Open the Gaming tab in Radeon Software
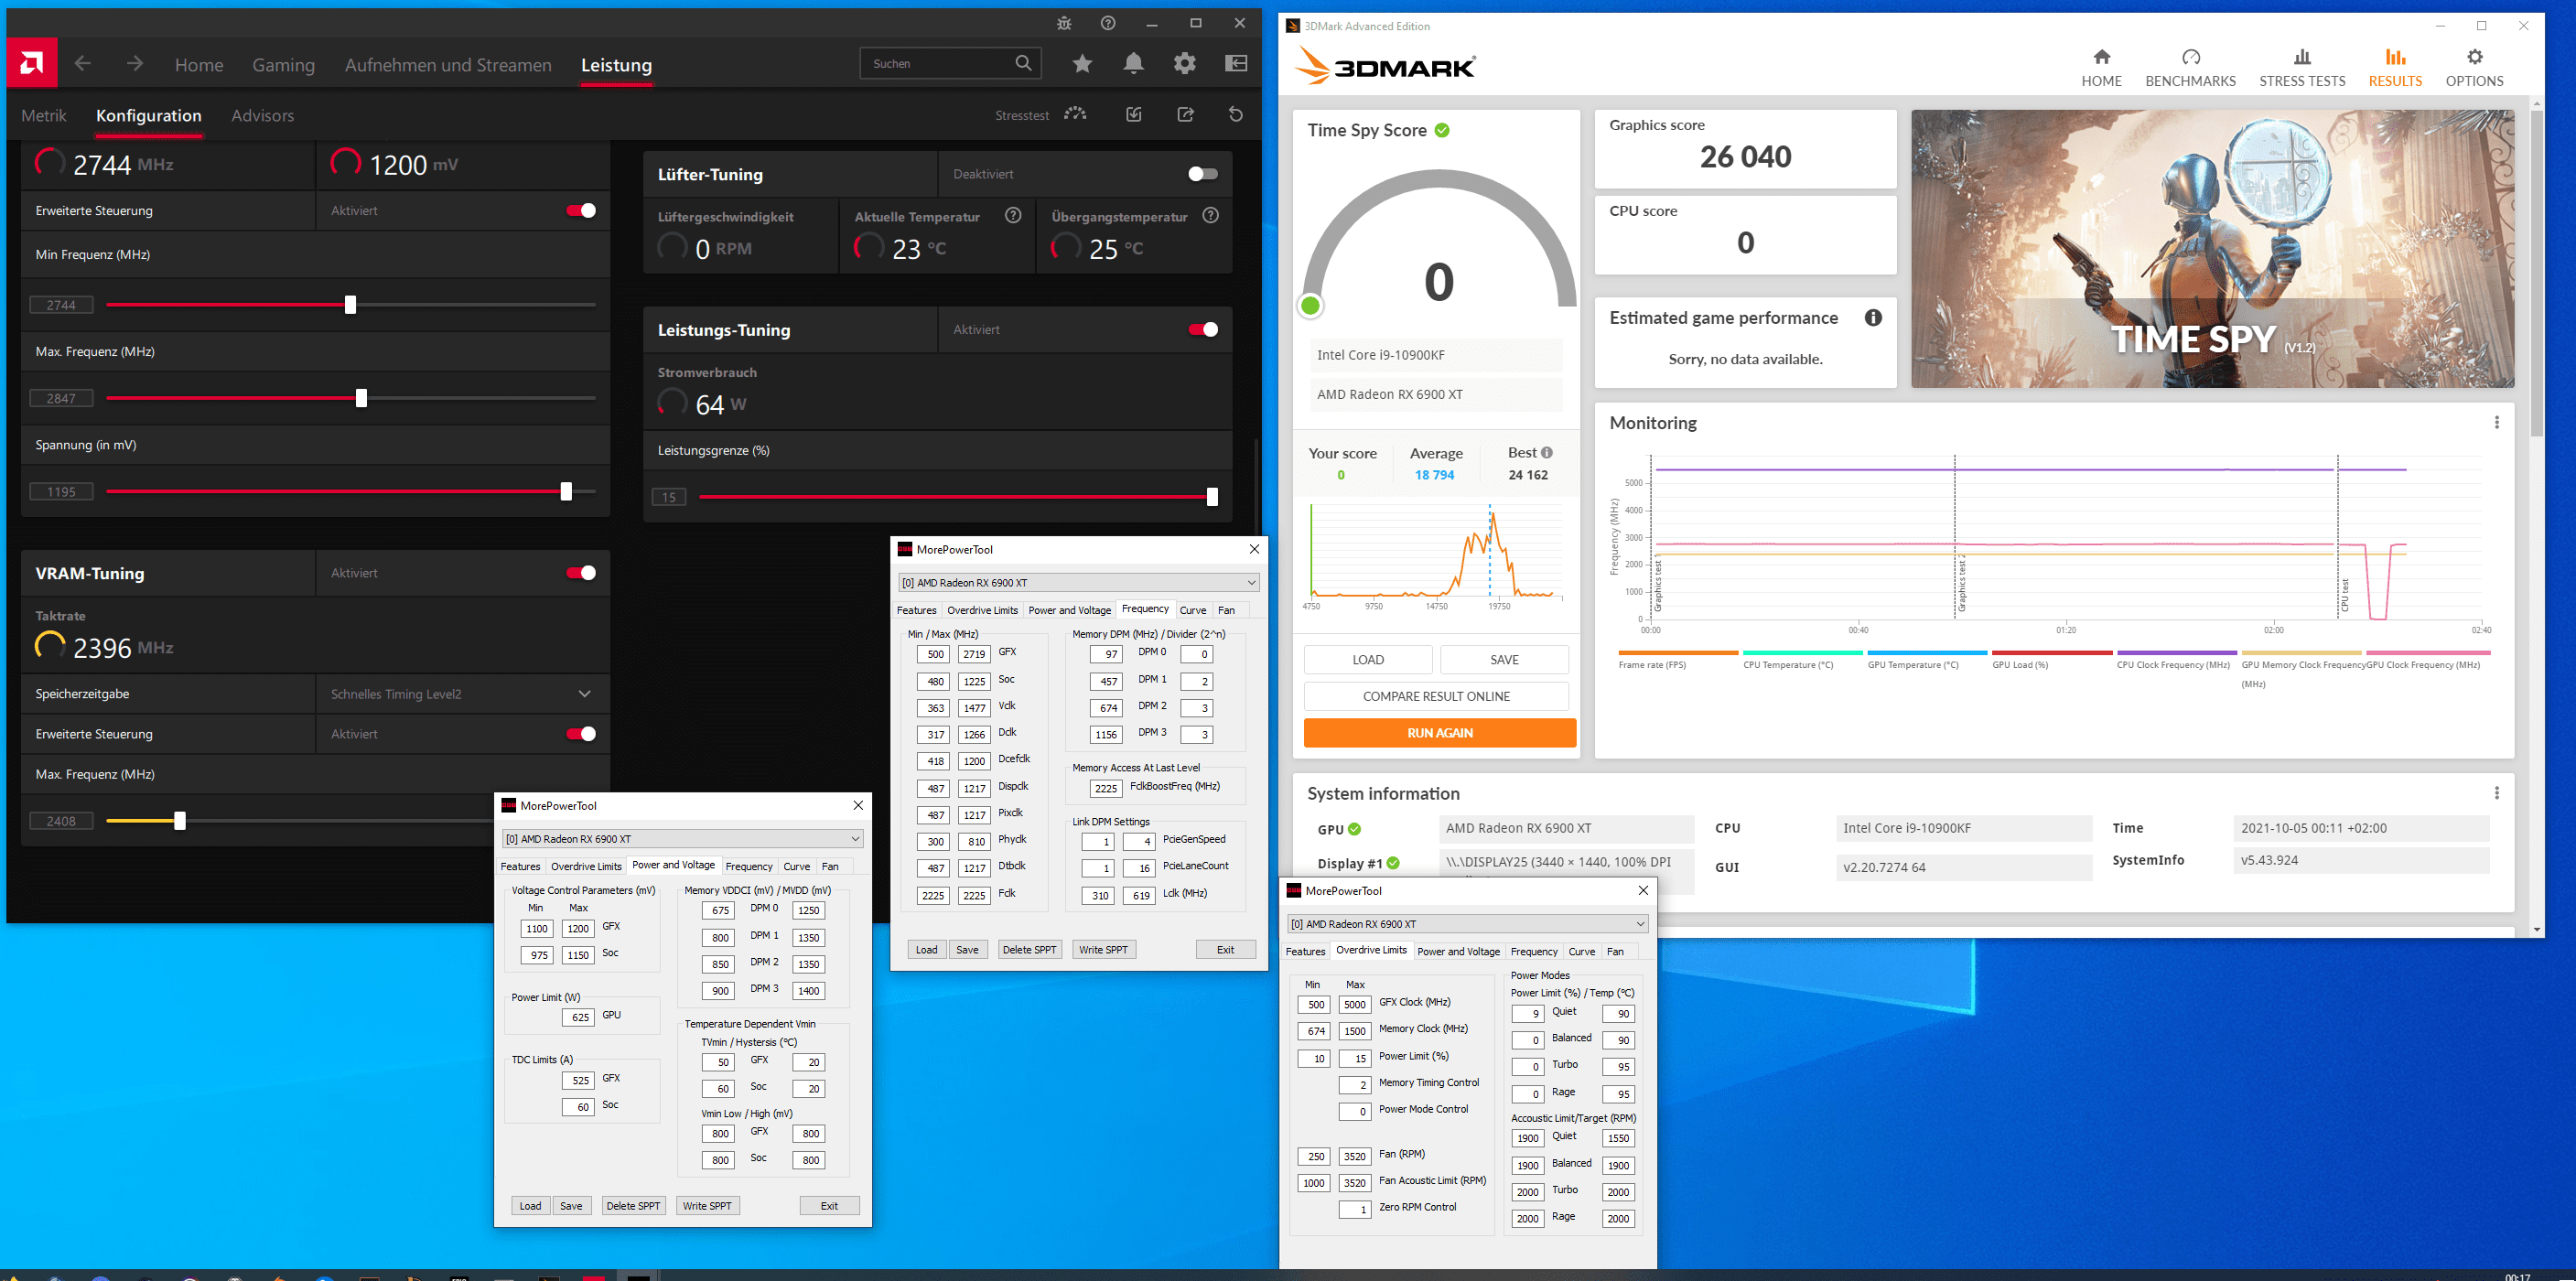Image resolution: width=2576 pixels, height=1281 pixels. coord(283,65)
